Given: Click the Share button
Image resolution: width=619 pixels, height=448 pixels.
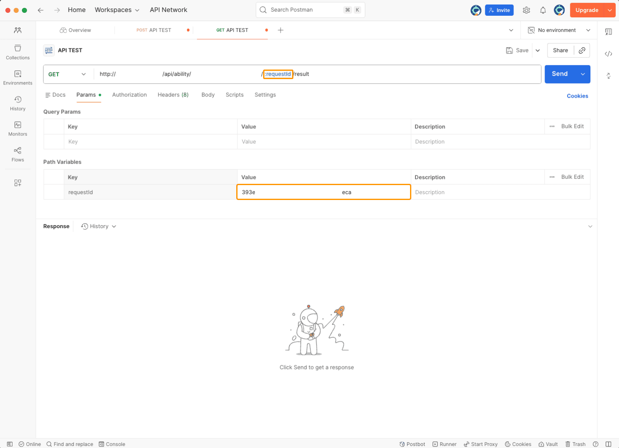Looking at the screenshot, I should tap(561, 51).
